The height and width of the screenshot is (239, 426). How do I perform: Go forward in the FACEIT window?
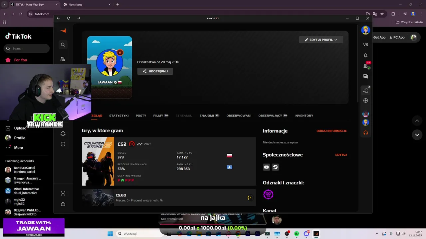(79, 18)
